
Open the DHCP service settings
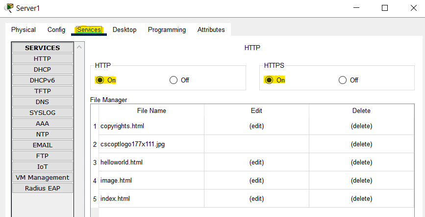(x=43, y=70)
